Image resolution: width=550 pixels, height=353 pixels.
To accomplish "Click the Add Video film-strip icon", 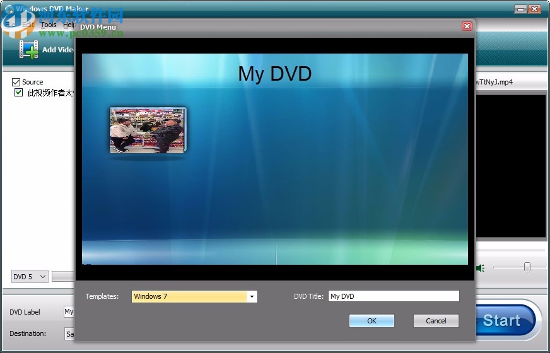I will (x=29, y=49).
